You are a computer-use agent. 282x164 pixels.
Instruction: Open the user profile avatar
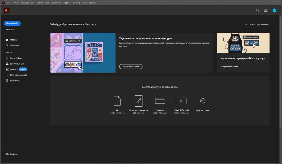(x=274, y=10)
